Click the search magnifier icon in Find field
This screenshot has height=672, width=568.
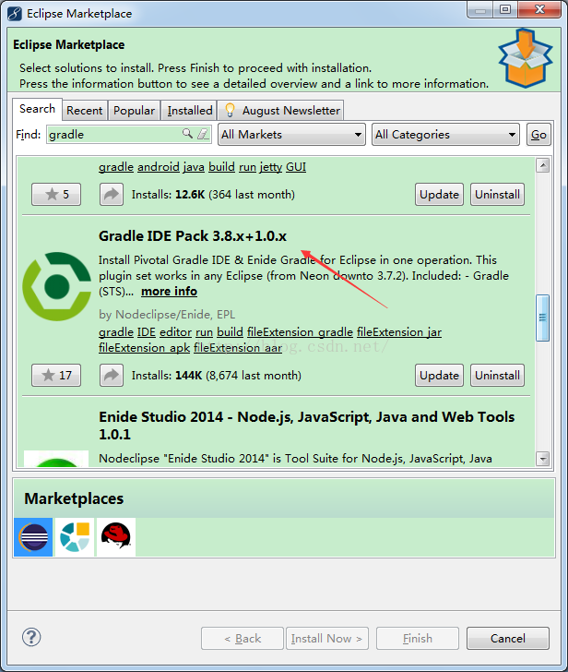(187, 133)
